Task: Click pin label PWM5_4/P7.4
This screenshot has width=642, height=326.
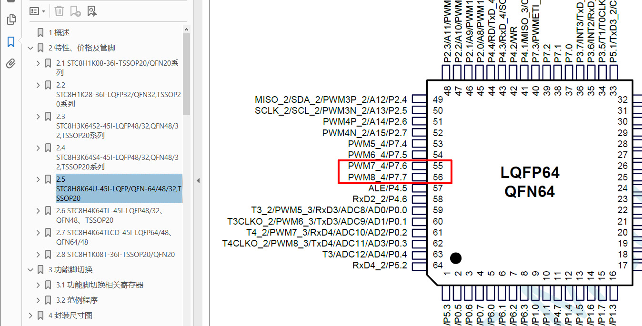Action: (x=378, y=144)
